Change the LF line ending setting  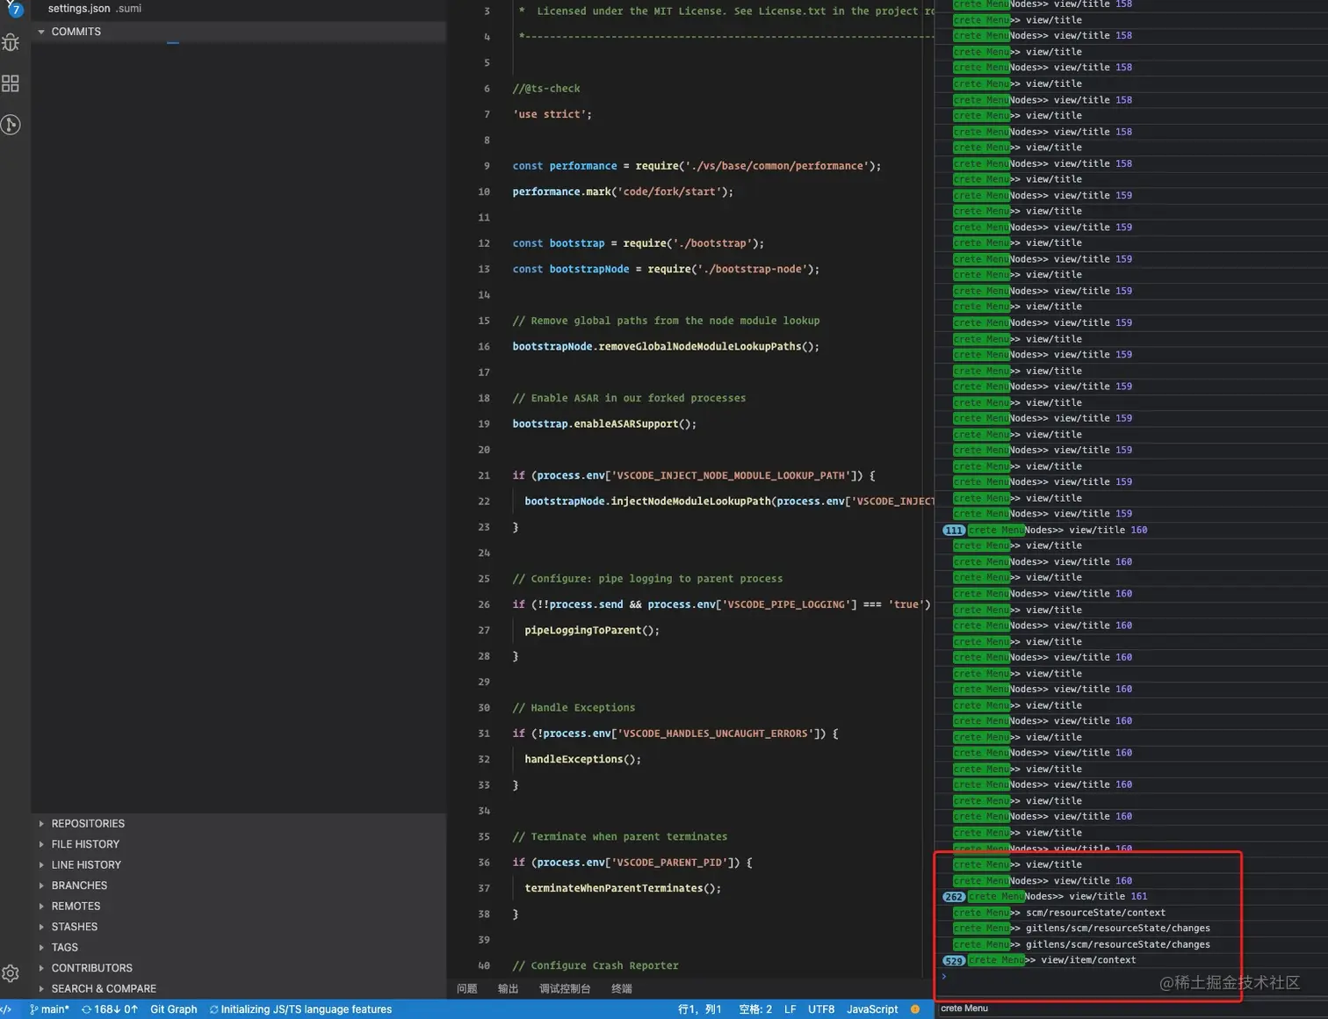[790, 1009]
